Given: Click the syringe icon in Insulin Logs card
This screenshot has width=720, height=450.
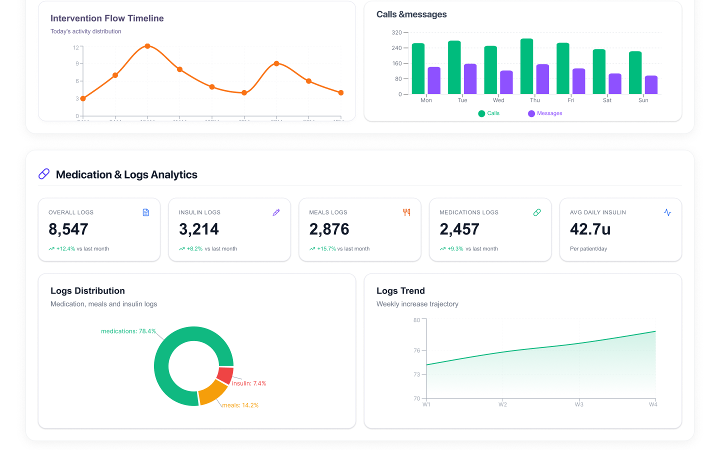Looking at the screenshot, I should [x=276, y=212].
